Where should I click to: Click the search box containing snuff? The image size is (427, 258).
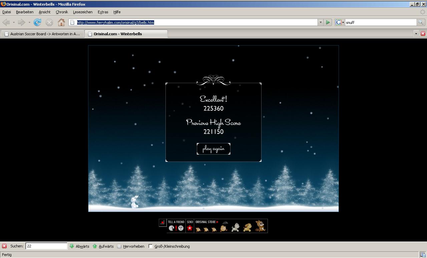tap(381, 22)
